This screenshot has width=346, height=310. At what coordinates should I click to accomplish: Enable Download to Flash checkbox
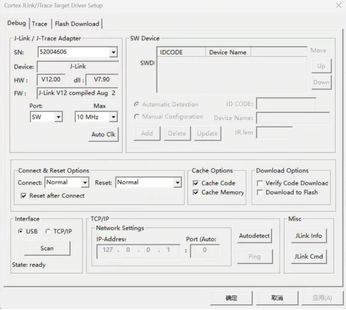(260, 192)
